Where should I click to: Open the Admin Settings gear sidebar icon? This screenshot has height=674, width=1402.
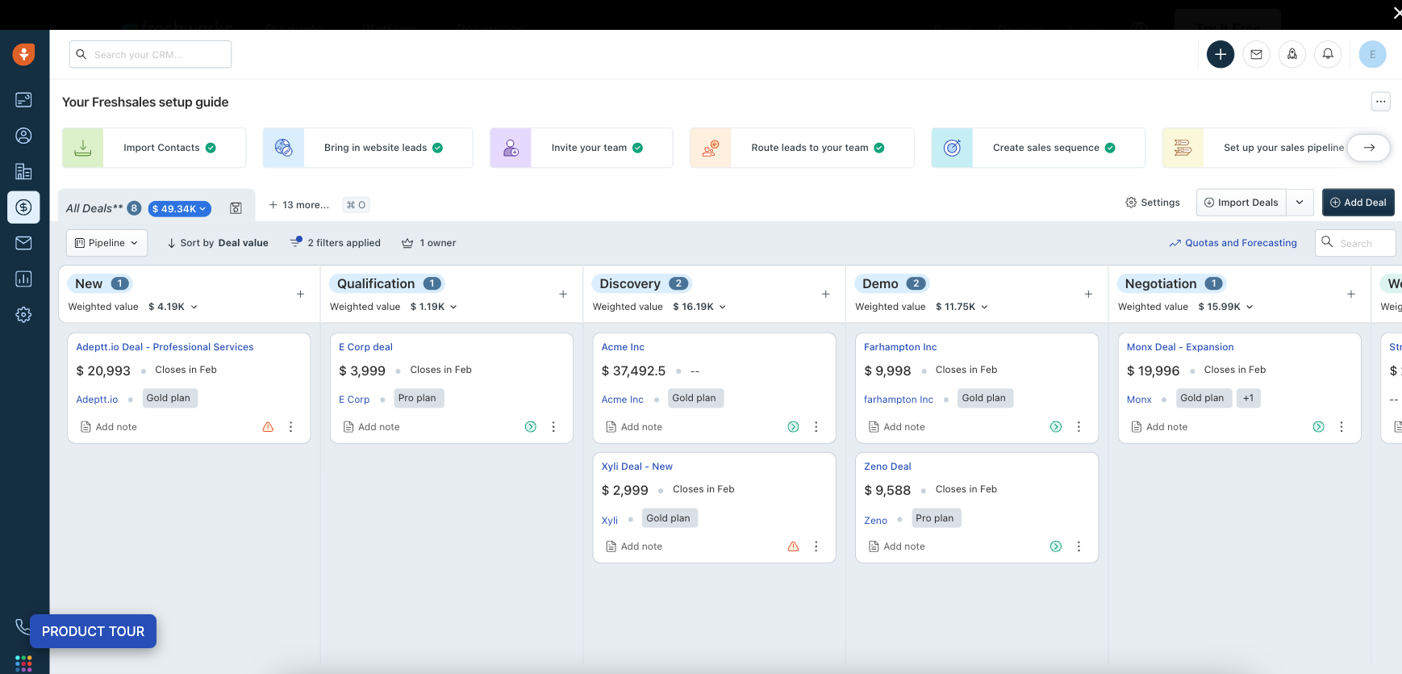coord(23,315)
